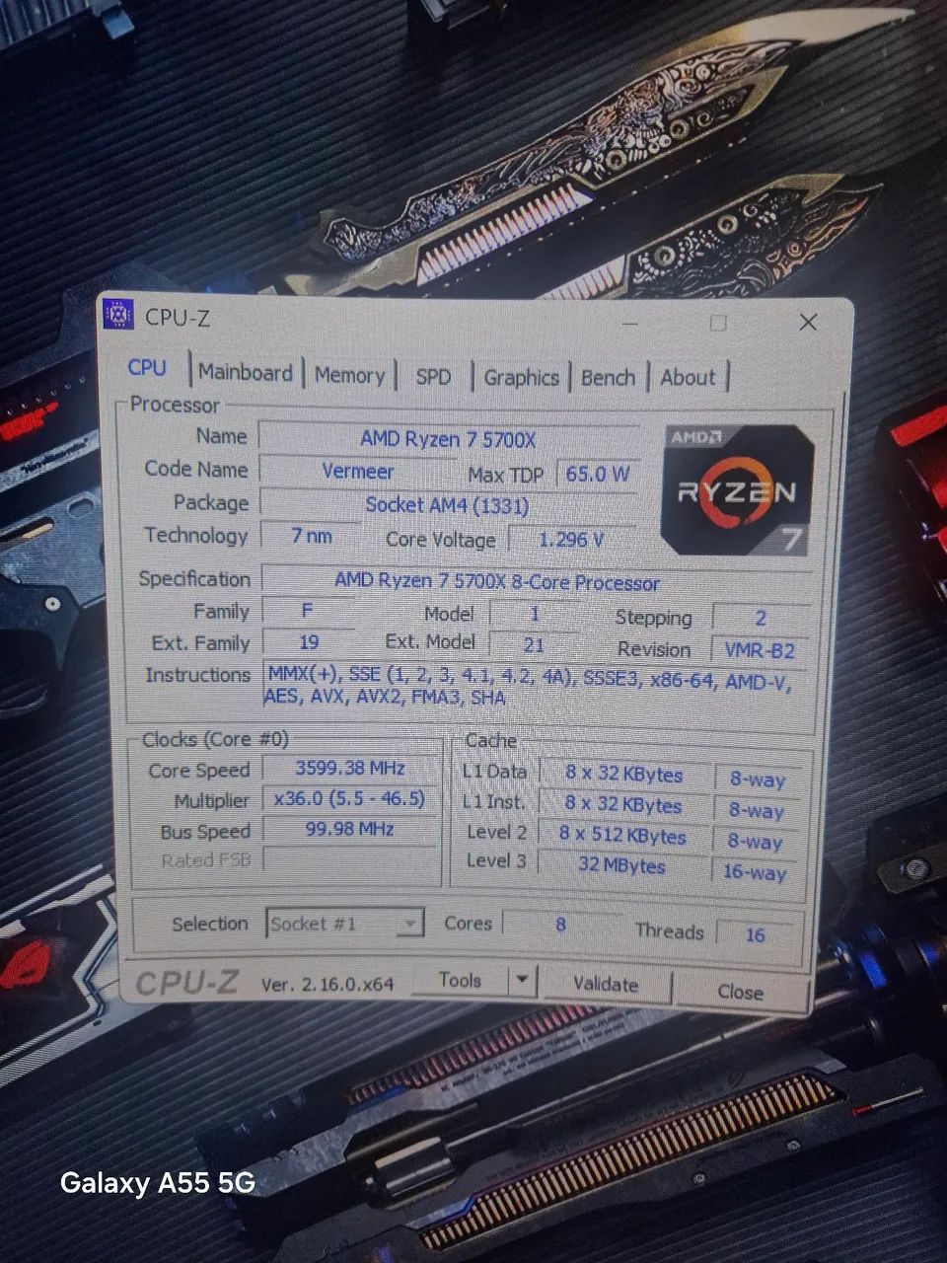
Task: Click L1 Data value 8 x 32 KBytes
Action: 623,775
